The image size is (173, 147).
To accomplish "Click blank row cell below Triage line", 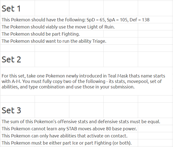I will point(17,48).
